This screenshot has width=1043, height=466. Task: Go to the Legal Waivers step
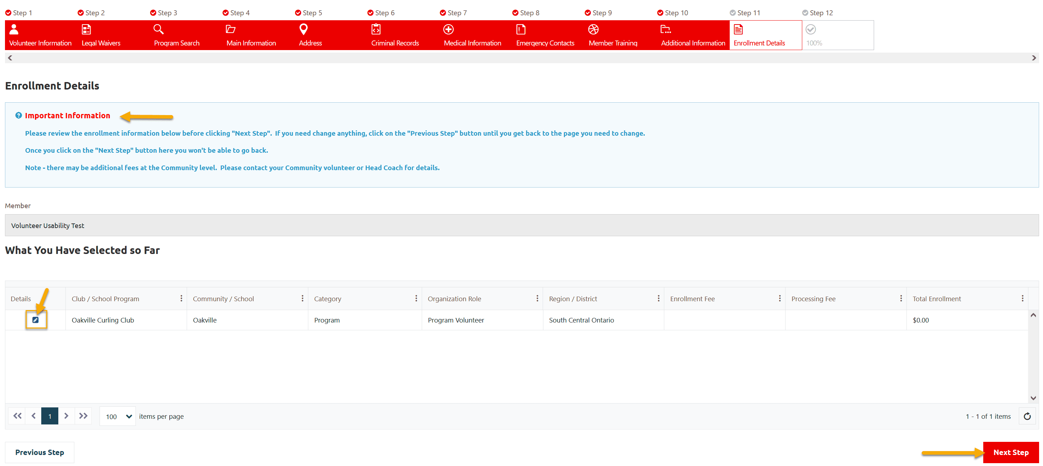tap(113, 35)
